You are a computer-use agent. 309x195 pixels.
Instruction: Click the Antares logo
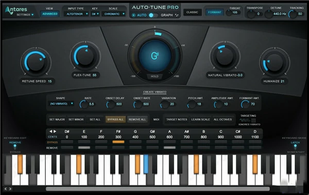click(16, 10)
